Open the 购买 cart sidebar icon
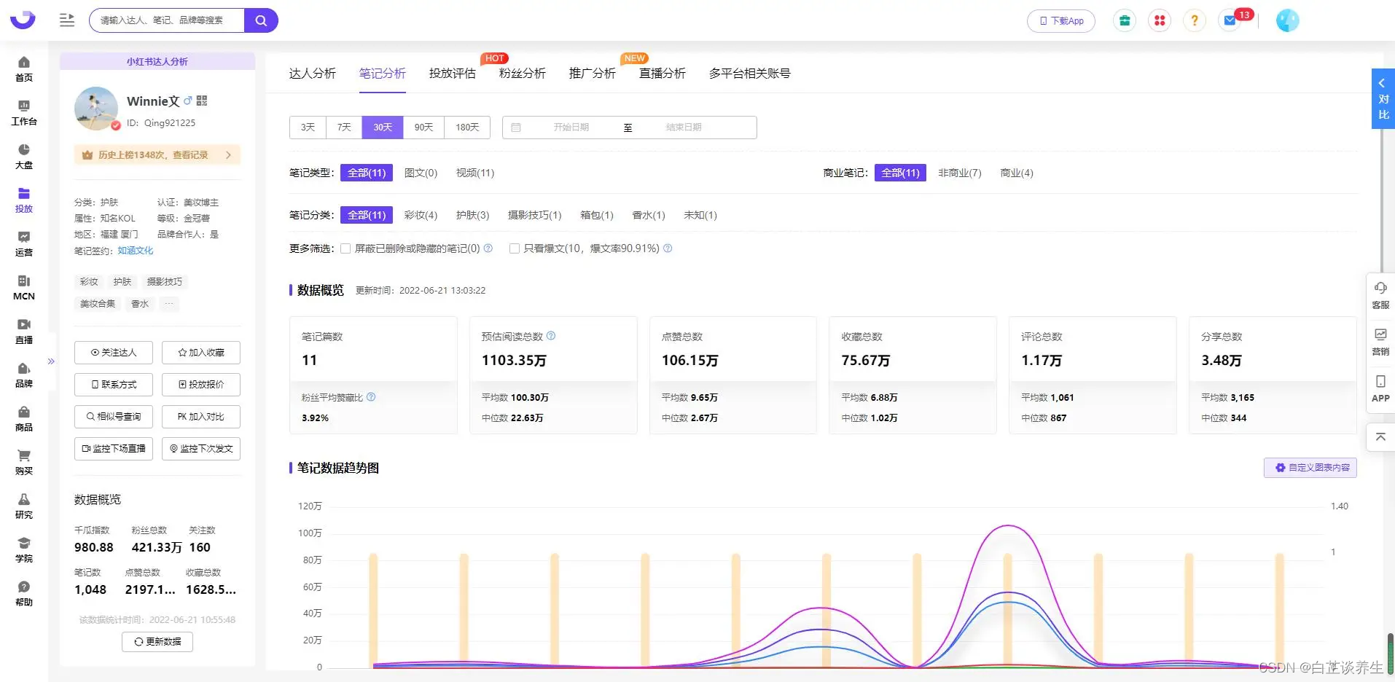Viewport: 1395px width, 682px height. (24, 462)
